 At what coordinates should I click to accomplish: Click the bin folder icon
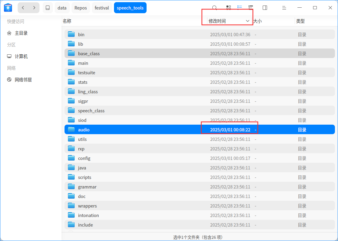[71, 34]
